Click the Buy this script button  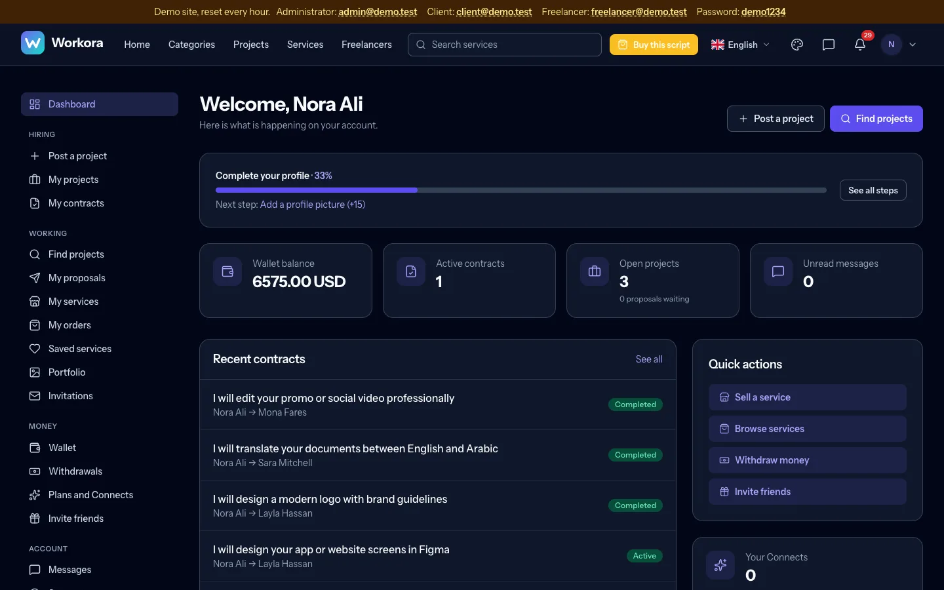(x=654, y=45)
